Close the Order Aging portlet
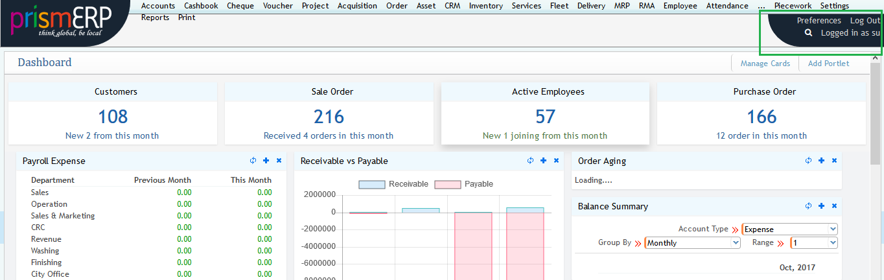 pyautogui.click(x=834, y=161)
